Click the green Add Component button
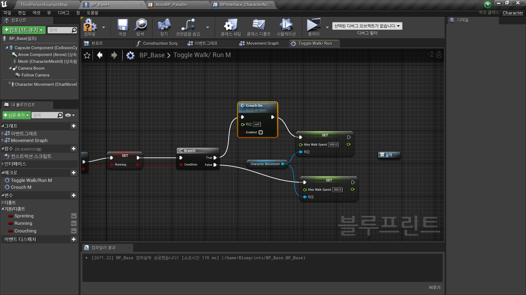This screenshot has width=526, height=295. click(24, 30)
